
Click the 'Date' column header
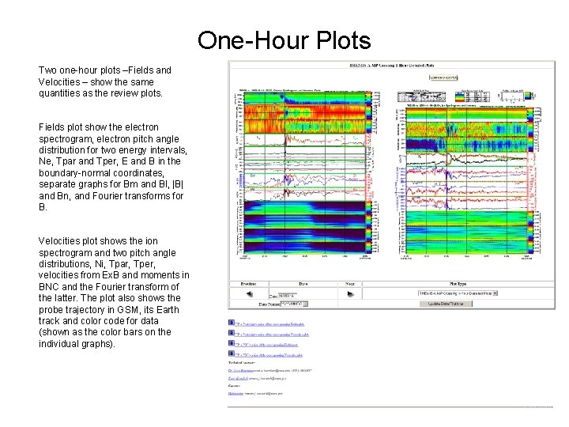303,284
